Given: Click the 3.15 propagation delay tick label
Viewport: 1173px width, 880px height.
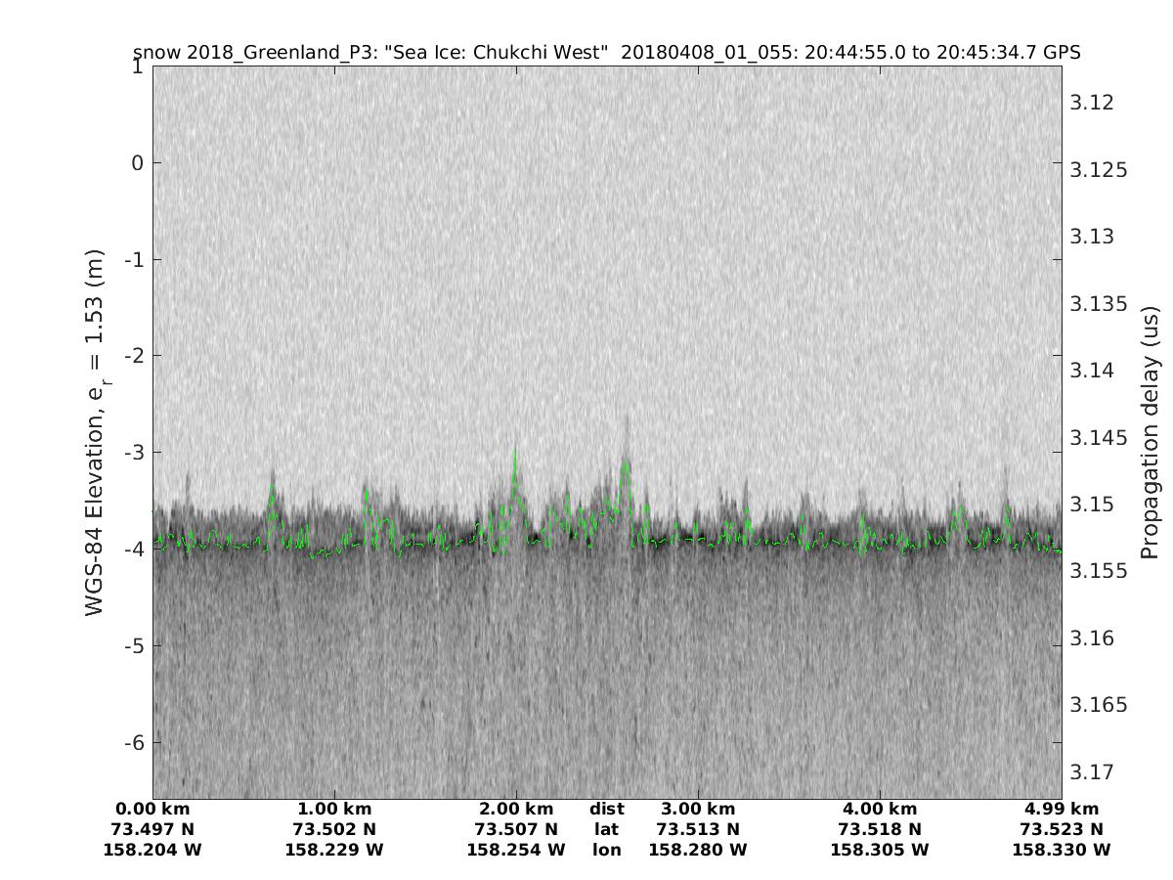Looking at the screenshot, I should [x=1091, y=505].
